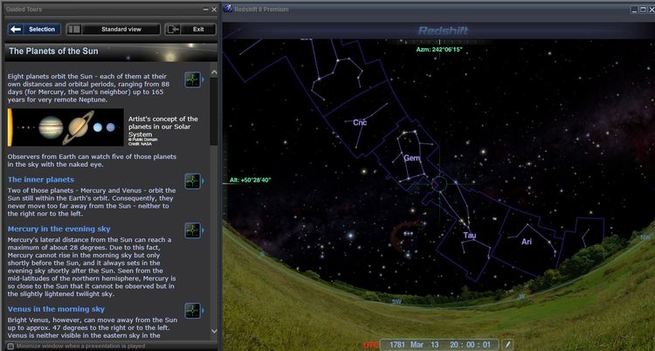Exit the Guided Tours panel

click(190, 30)
